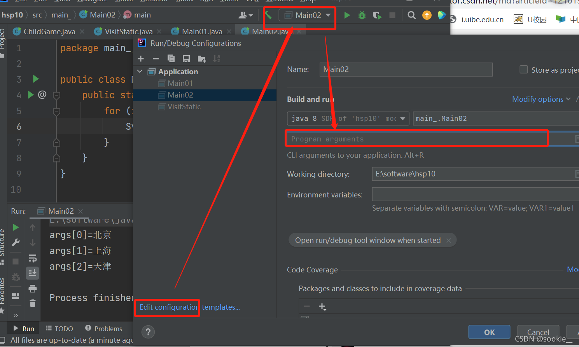Image resolution: width=579 pixels, height=347 pixels.
Task: Click the OK button
Action: (x=489, y=332)
